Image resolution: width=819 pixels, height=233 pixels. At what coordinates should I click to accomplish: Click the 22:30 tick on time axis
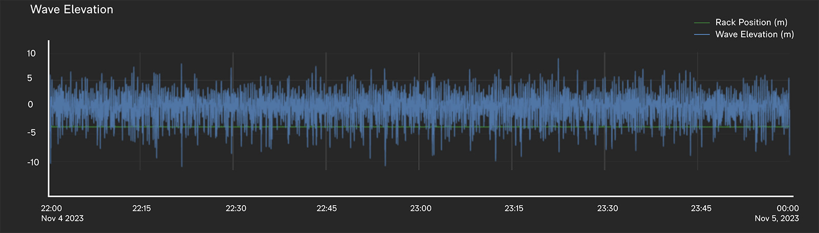point(236,209)
